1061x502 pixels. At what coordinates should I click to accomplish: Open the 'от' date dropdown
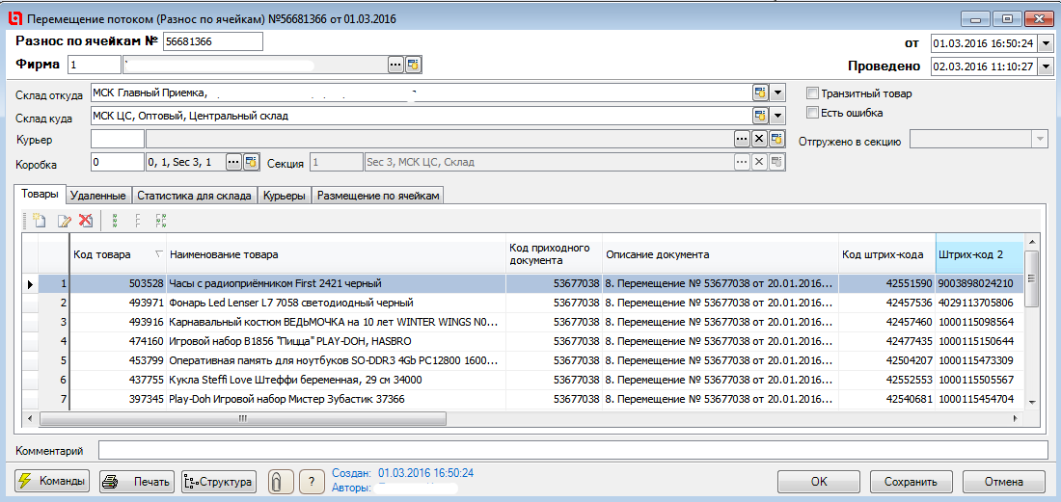coord(1044,43)
